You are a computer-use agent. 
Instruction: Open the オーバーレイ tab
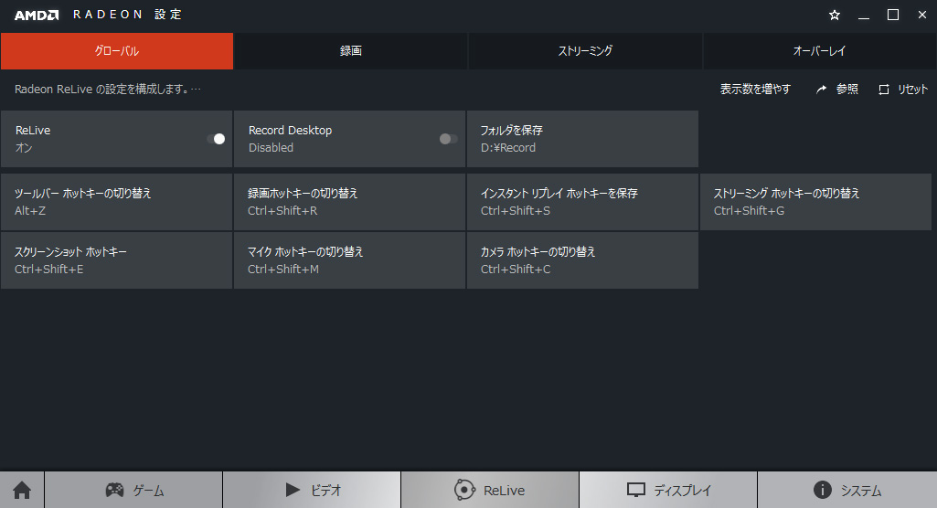(x=820, y=51)
